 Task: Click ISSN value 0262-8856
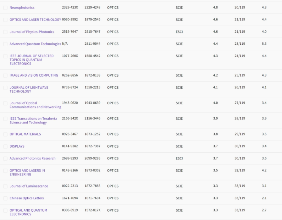pos(70,75)
